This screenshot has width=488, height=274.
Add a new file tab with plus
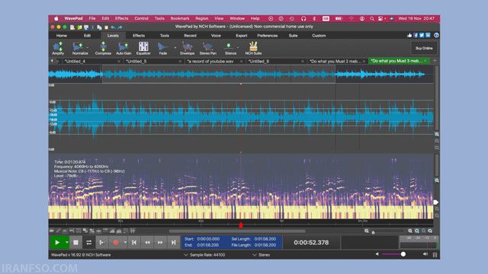[x=435, y=61]
